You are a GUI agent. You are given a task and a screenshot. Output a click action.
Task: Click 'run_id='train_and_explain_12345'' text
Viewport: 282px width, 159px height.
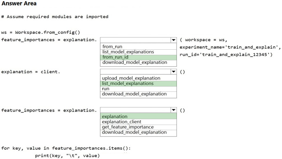click(x=226, y=55)
